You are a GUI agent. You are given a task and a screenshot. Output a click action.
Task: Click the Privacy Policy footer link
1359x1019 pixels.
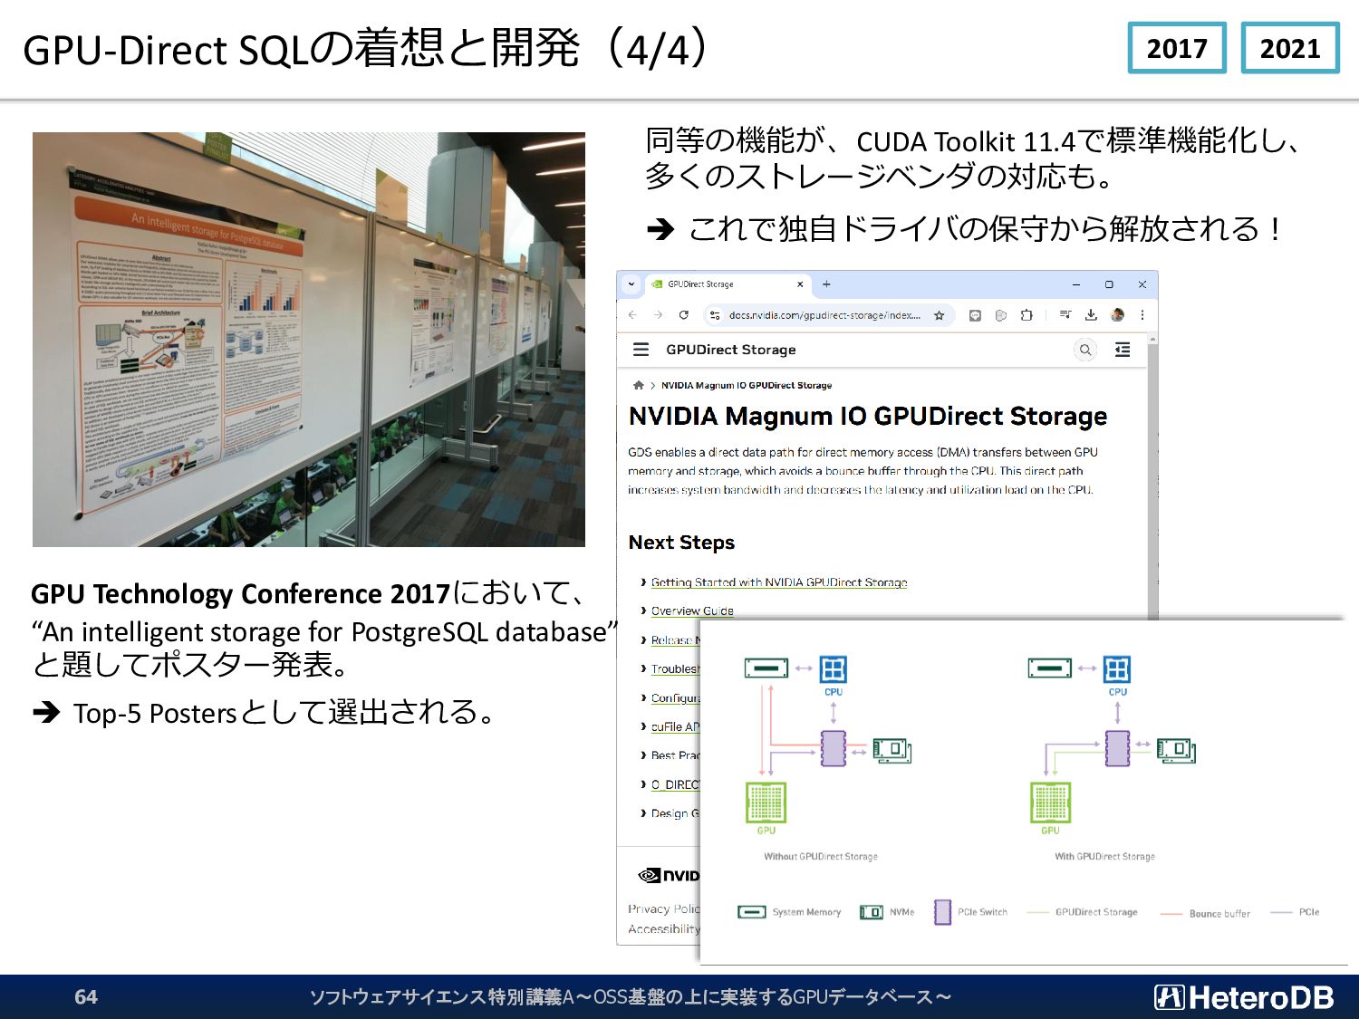point(664,908)
